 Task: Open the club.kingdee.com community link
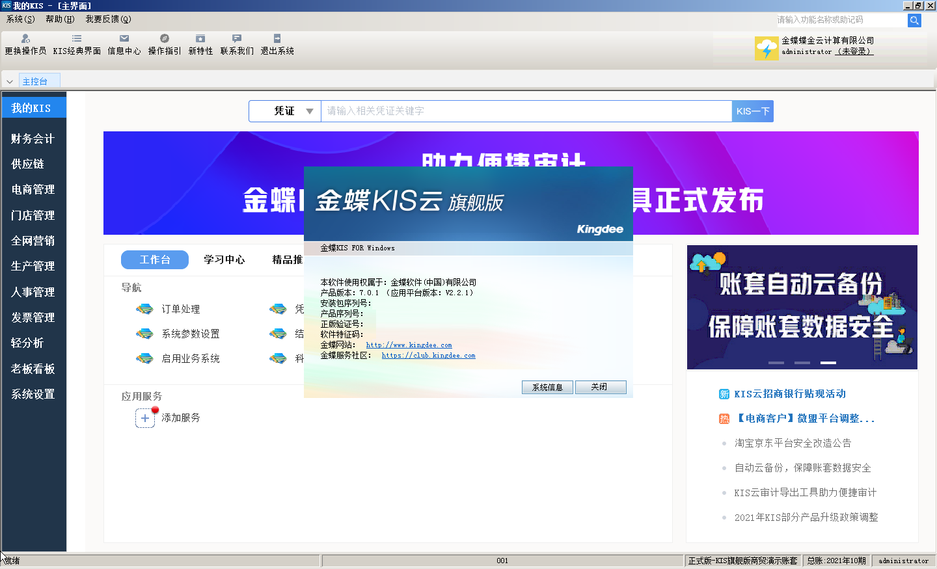tap(428, 356)
